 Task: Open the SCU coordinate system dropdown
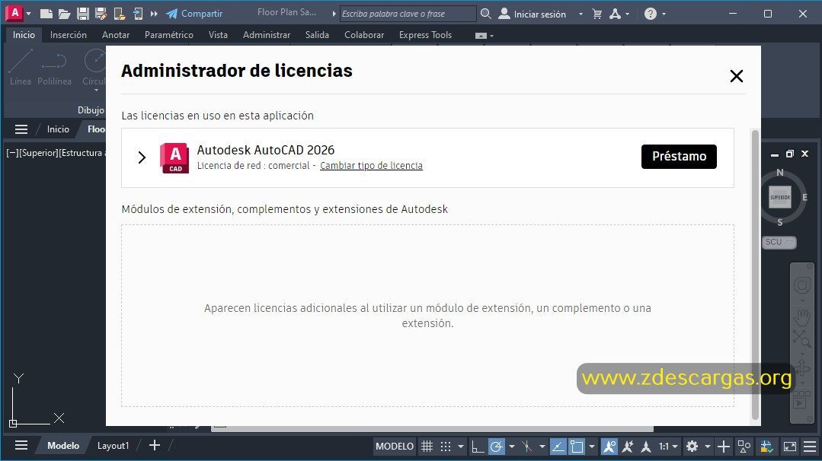click(779, 242)
